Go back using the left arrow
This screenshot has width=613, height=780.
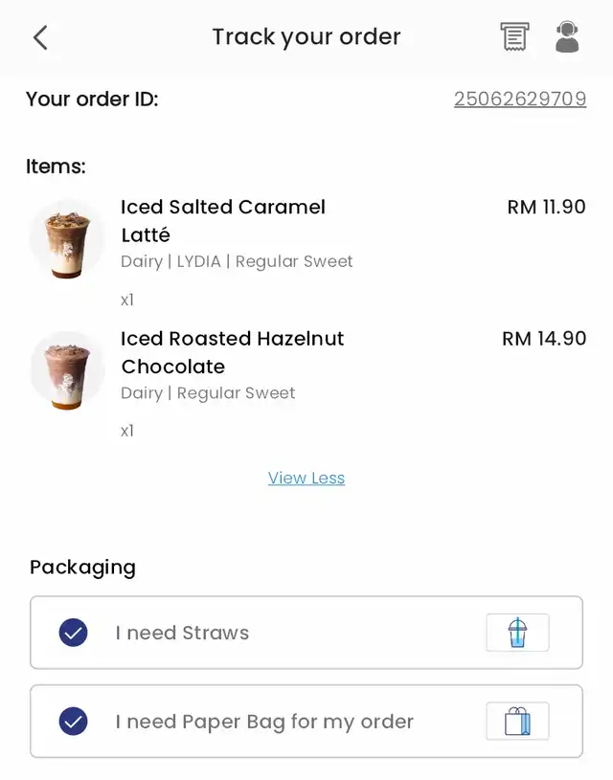tap(39, 37)
